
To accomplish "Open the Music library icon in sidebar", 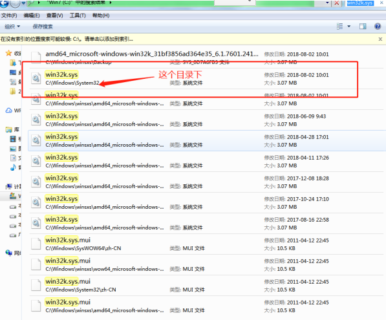I will coord(13,167).
